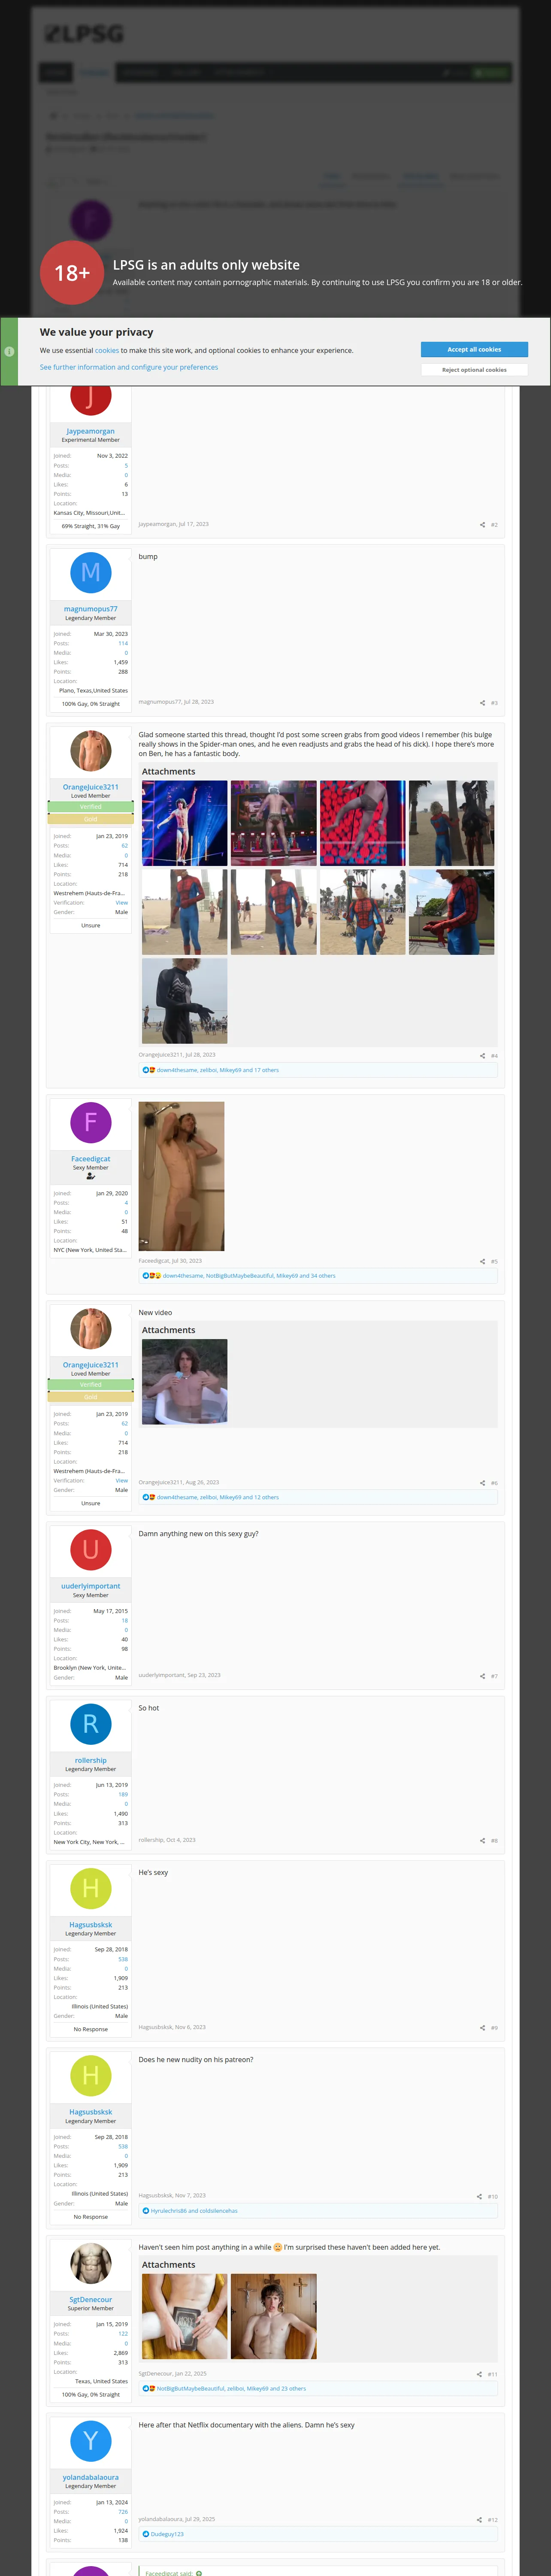This screenshot has width=551, height=2576.
Task: Open the 'cookies' link in the privacy notice
Action: 107,351
